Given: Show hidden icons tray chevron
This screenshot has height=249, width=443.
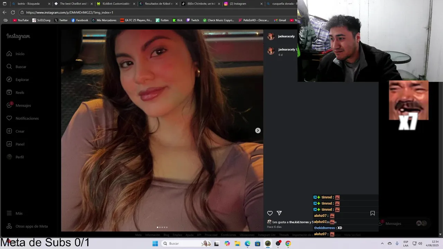Looking at the screenshot, I should [x=382, y=243].
